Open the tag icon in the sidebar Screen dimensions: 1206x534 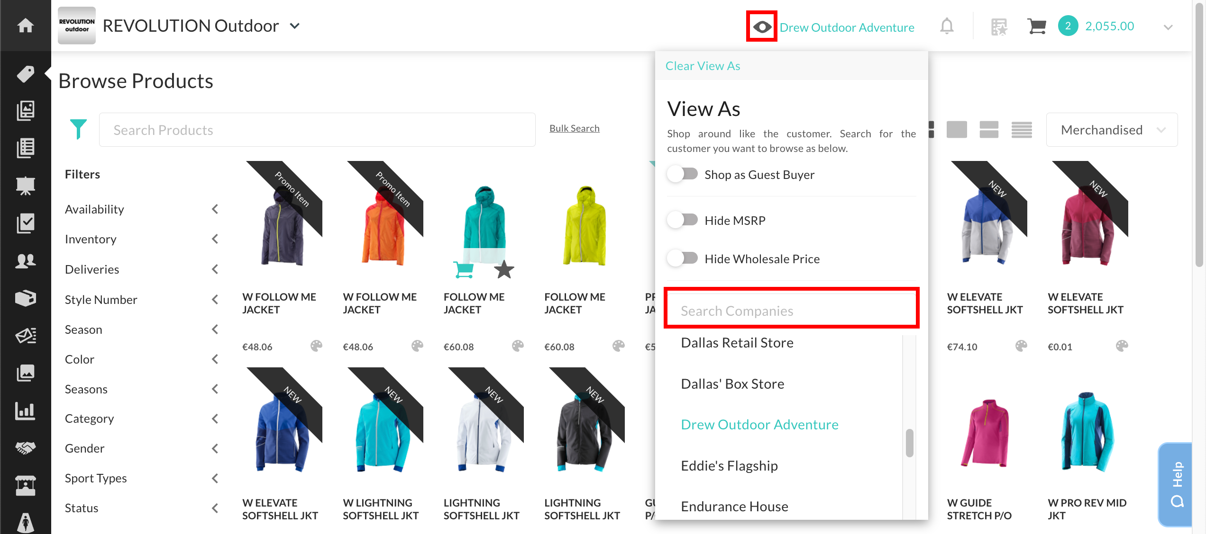[x=25, y=73]
